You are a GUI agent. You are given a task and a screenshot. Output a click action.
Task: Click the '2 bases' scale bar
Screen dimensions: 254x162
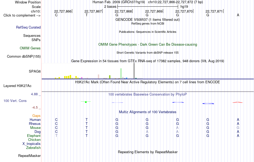pos(148,7)
